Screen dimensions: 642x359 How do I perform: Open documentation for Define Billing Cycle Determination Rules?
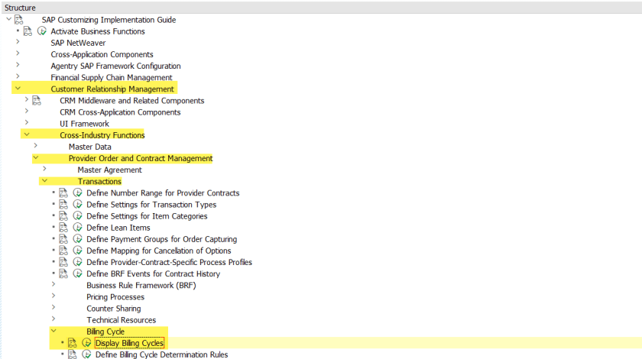click(73, 354)
